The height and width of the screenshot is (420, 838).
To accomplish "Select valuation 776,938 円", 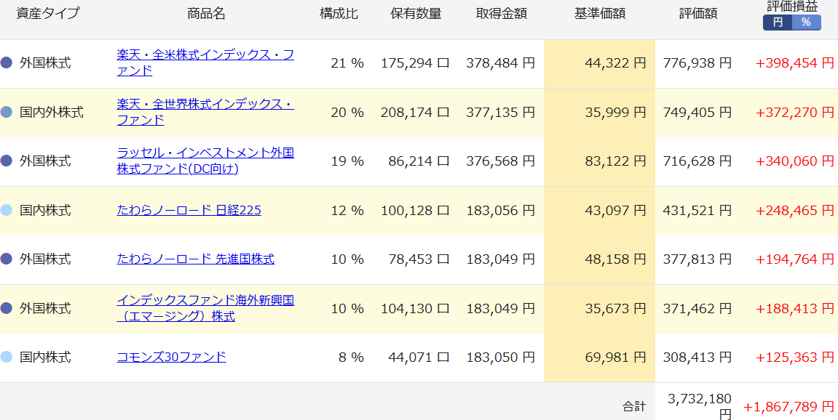I will [697, 63].
